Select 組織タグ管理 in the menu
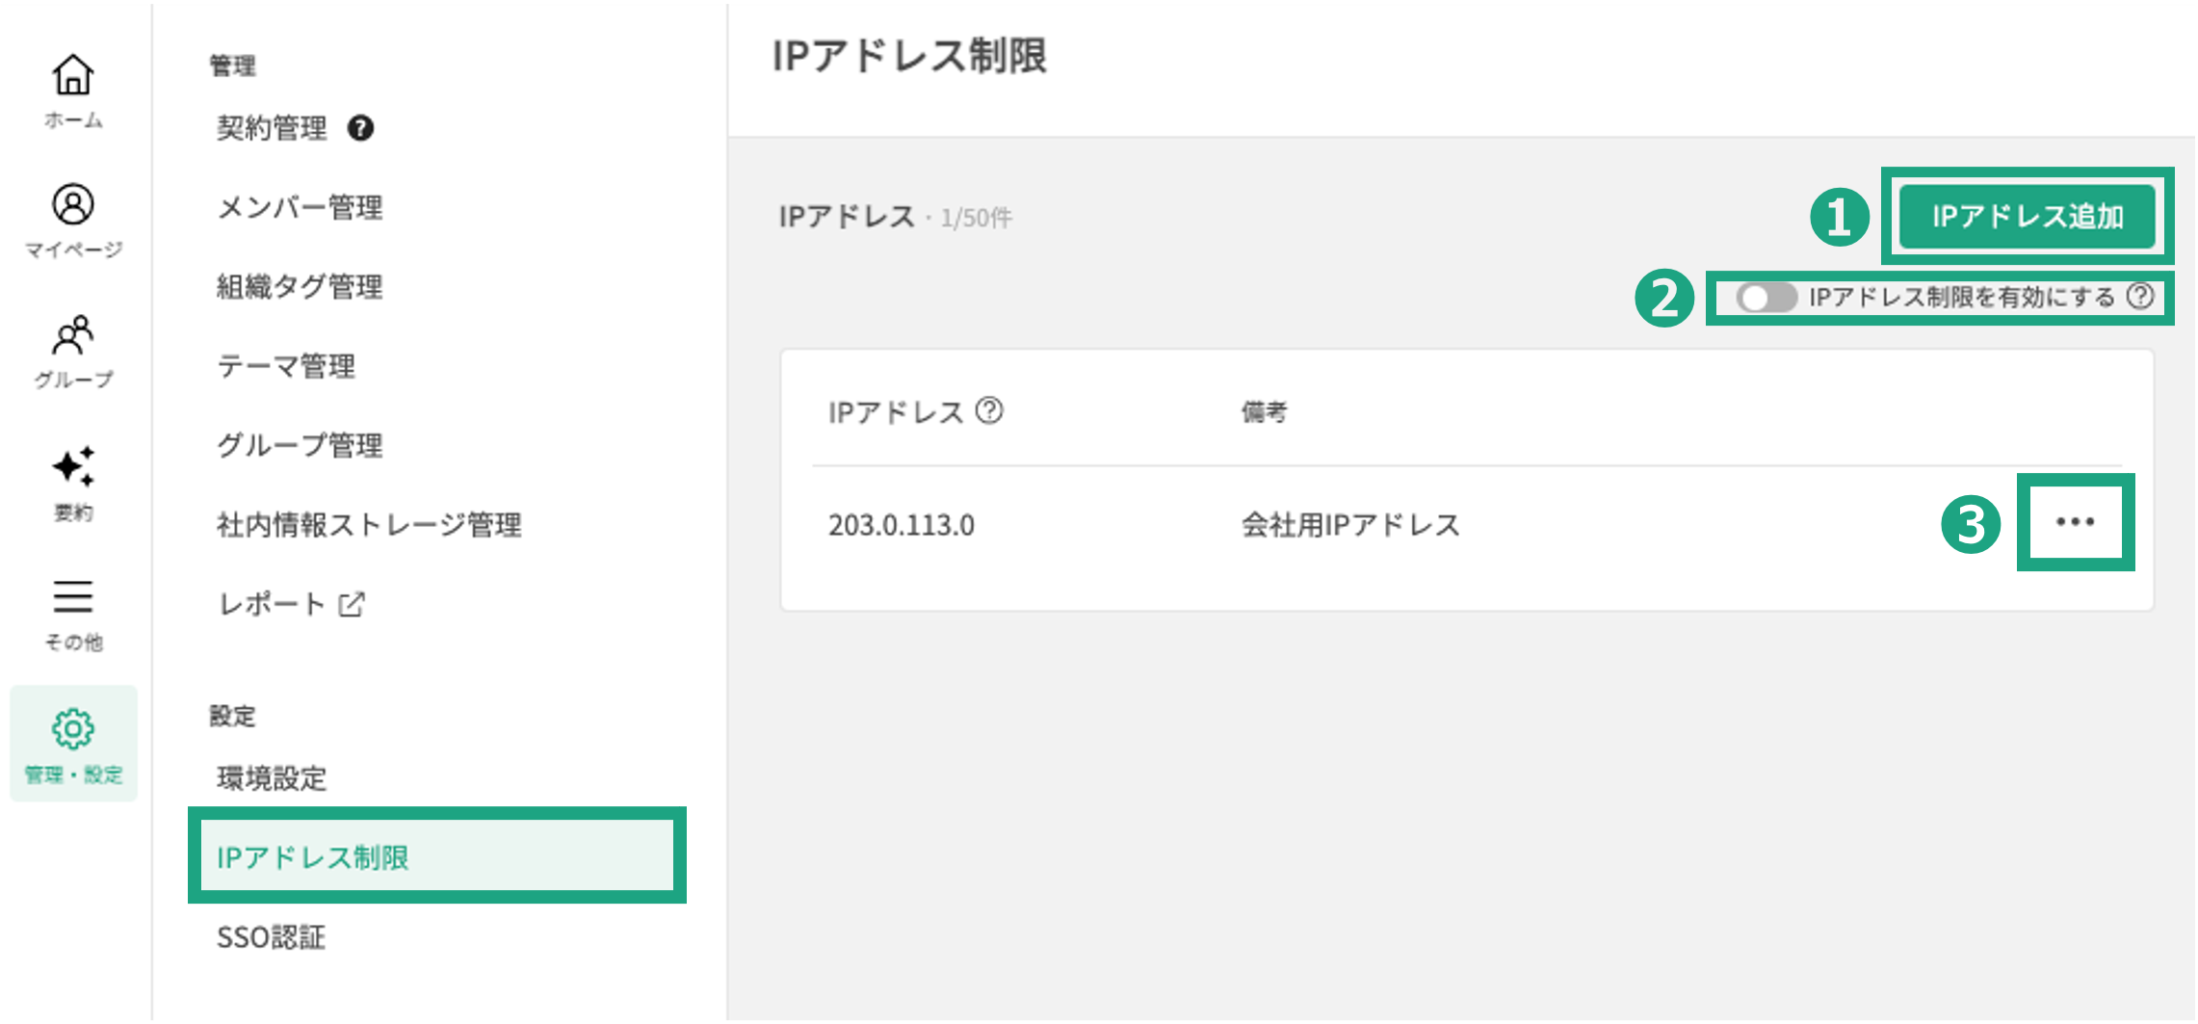The image size is (2198, 1024). tap(300, 286)
